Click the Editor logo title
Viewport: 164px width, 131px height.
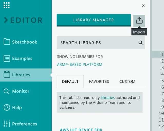click(x=23, y=20)
